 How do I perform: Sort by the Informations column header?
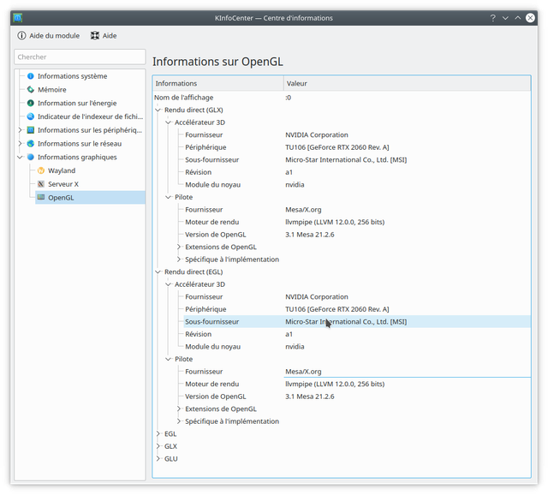(218, 83)
